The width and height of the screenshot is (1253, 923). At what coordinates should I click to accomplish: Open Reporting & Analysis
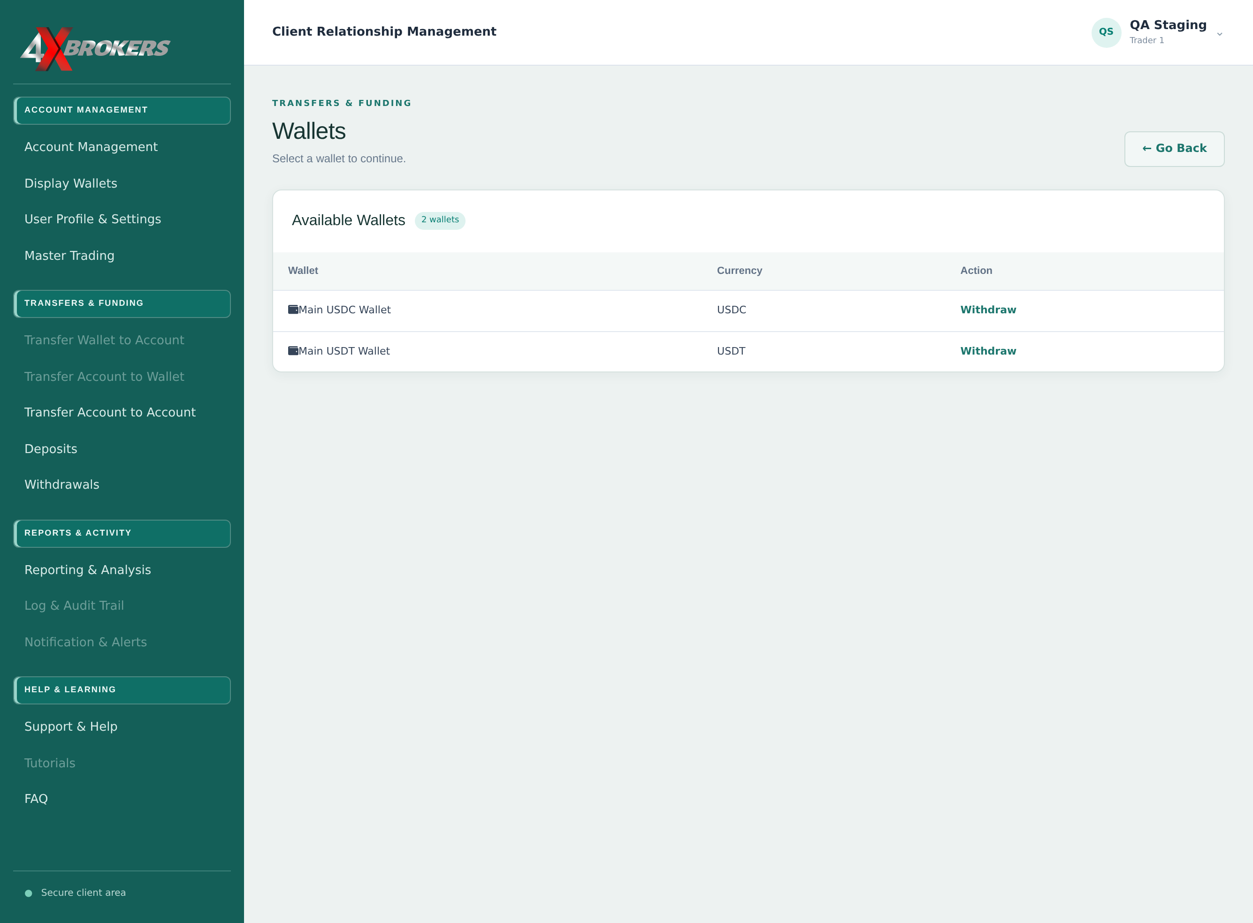tap(88, 570)
